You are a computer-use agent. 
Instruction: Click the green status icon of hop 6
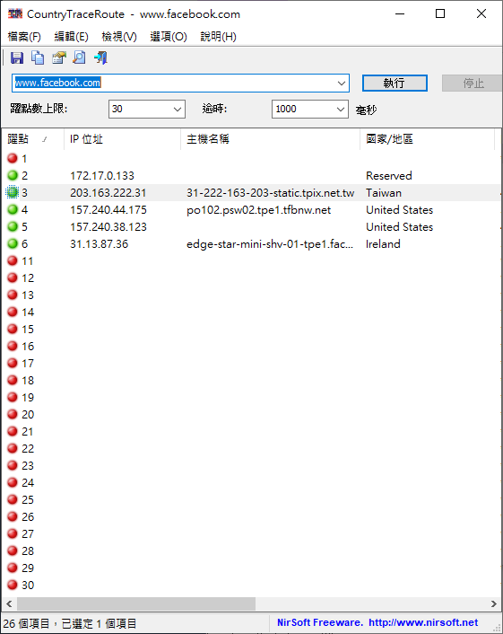point(13,243)
